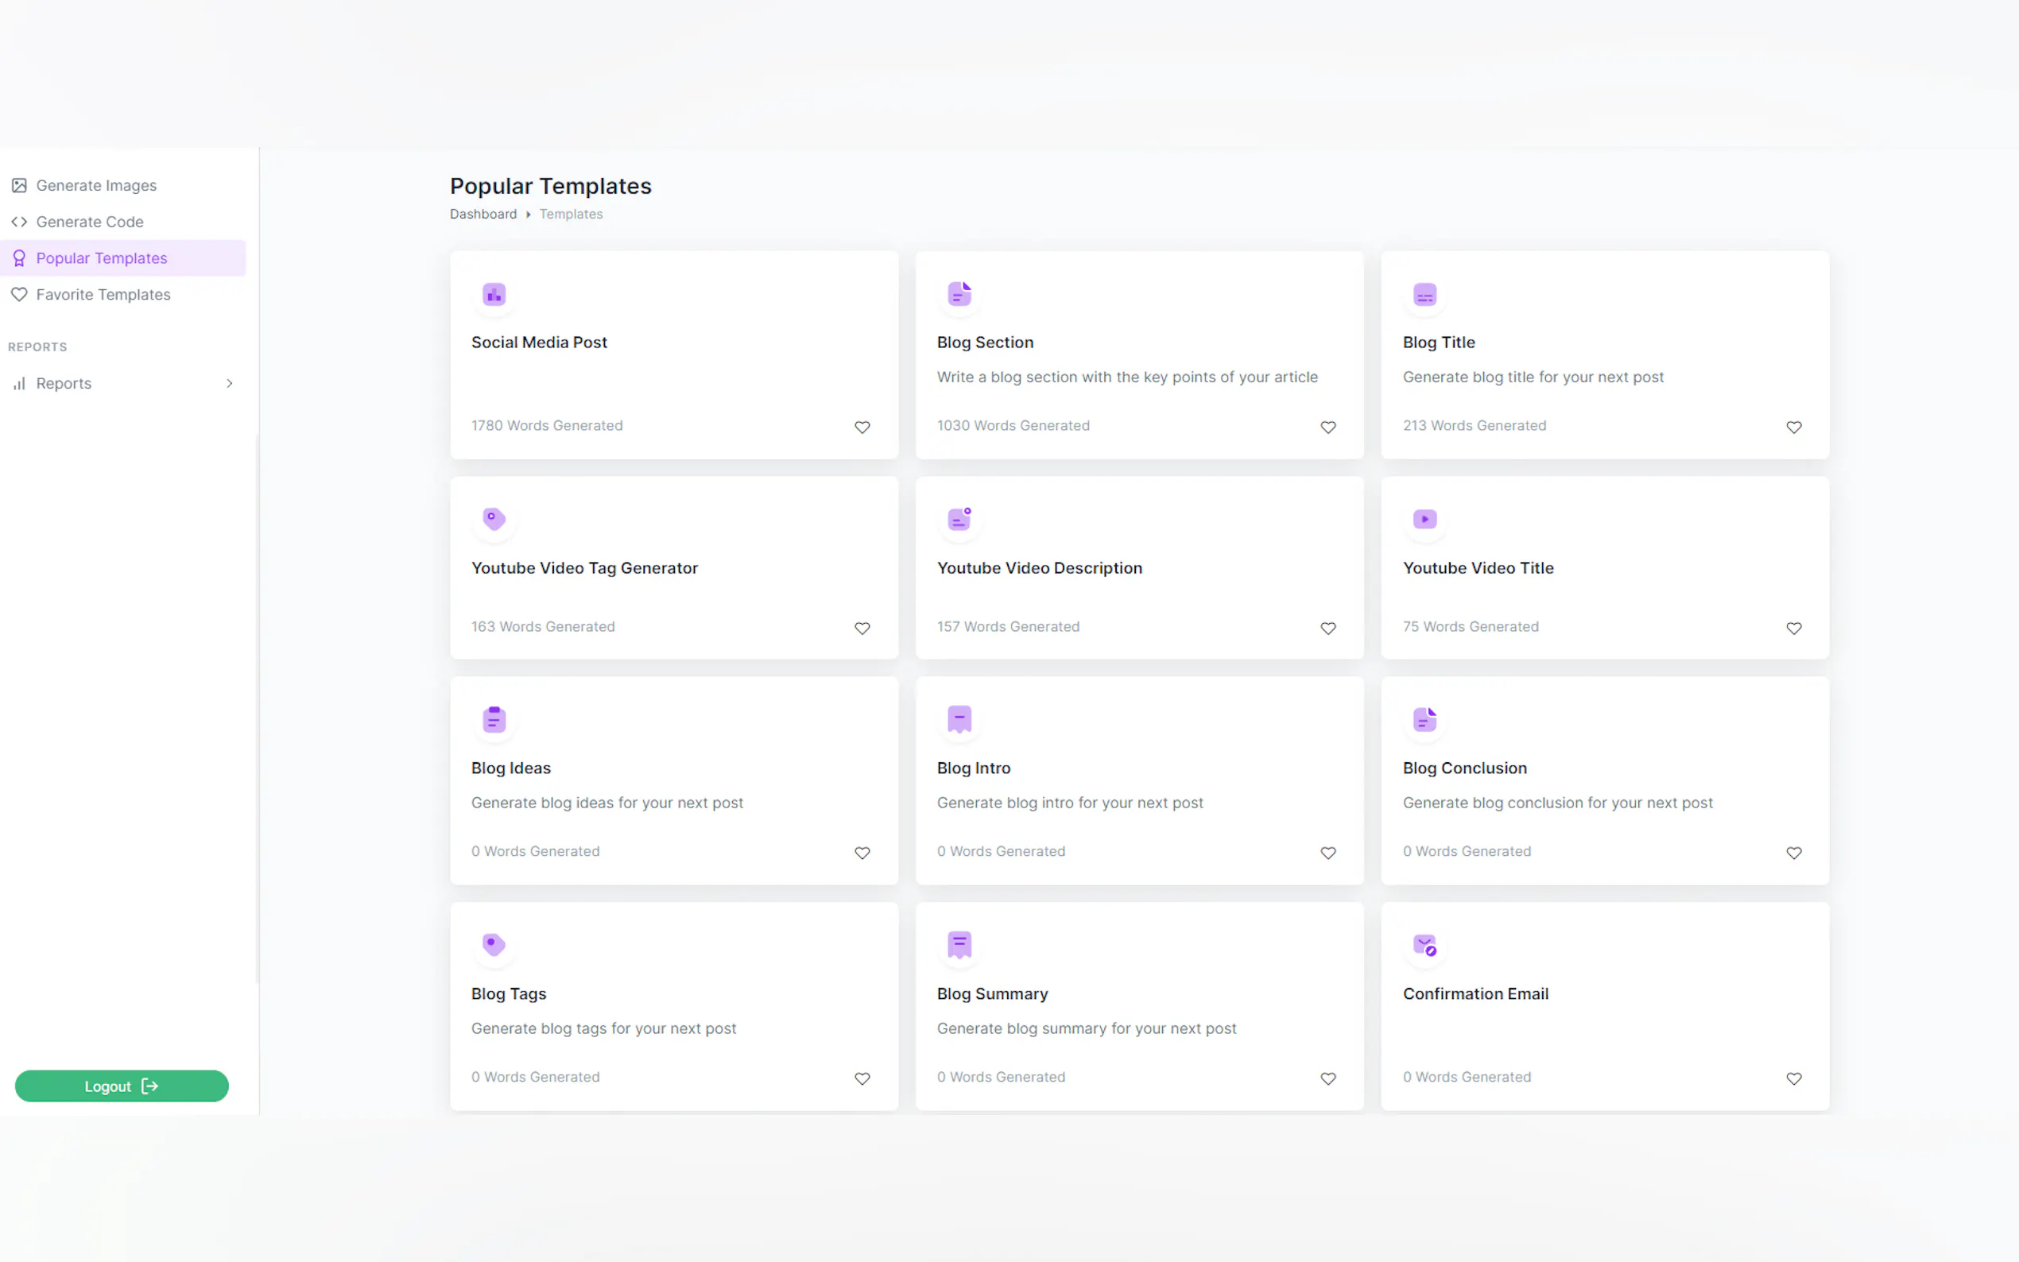The height and width of the screenshot is (1262, 2019).
Task: Click the Youtube Video Tag Generator icon
Action: (x=494, y=519)
